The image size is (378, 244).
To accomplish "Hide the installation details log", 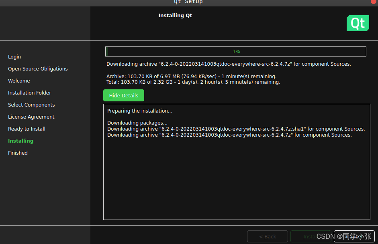I will 123,95.
